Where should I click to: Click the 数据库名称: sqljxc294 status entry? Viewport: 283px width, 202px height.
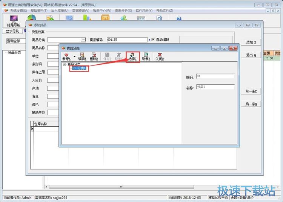click(51, 197)
